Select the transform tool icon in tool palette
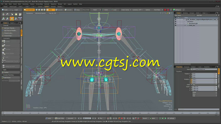The width and height of the screenshot is (221, 124). [4, 14]
